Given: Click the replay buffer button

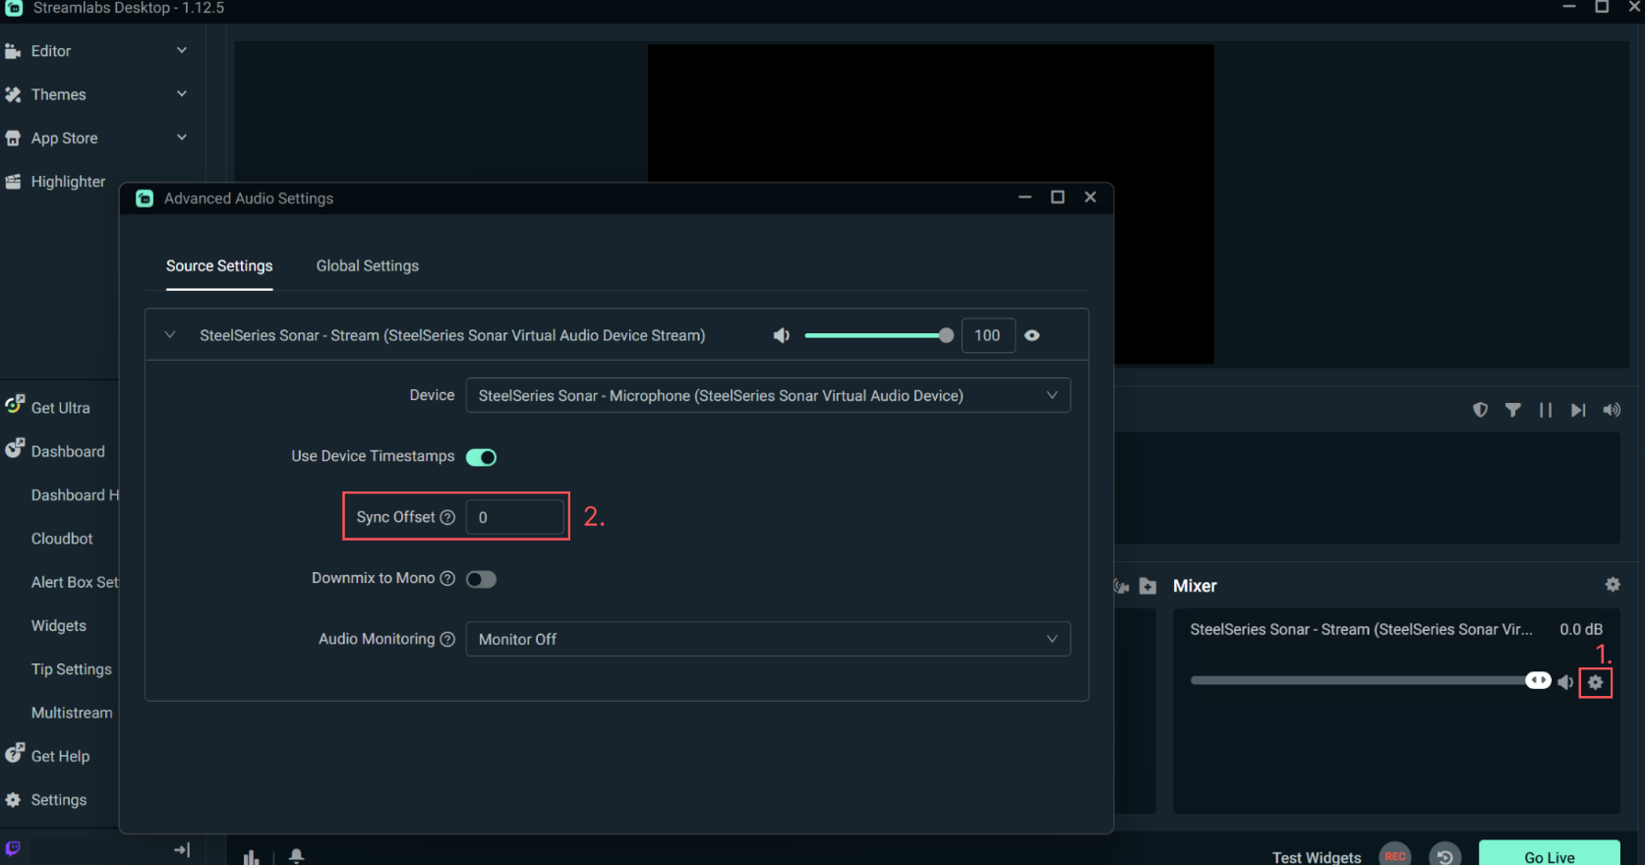Looking at the screenshot, I should tap(1444, 856).
